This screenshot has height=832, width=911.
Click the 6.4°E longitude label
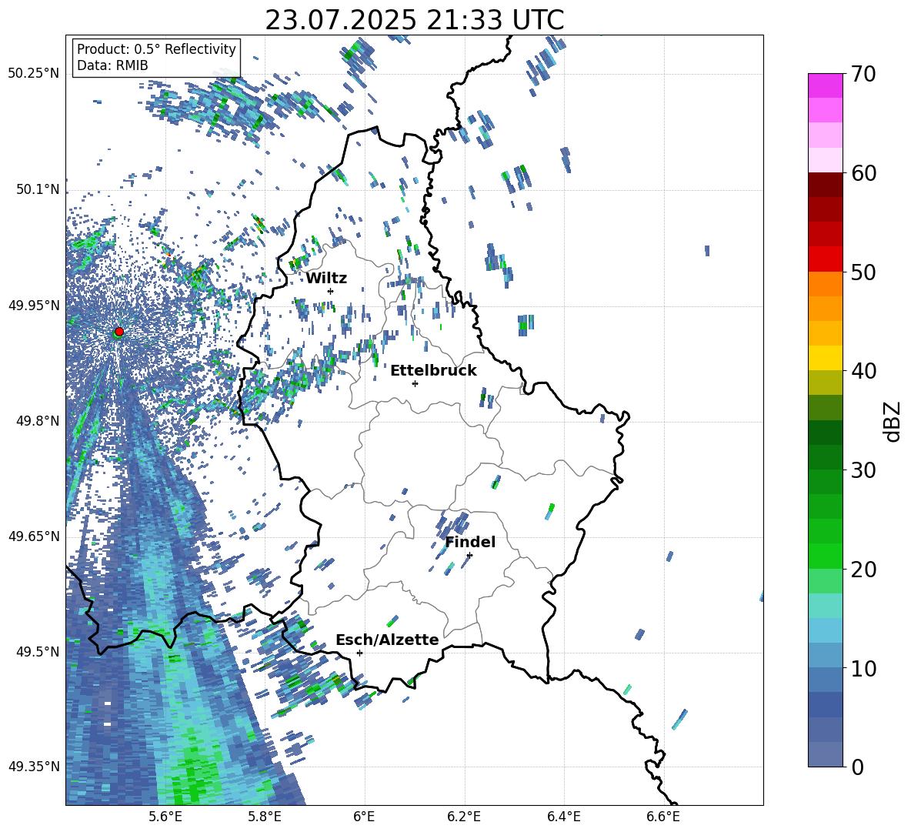pyautogui.click(x=564, y=817)
